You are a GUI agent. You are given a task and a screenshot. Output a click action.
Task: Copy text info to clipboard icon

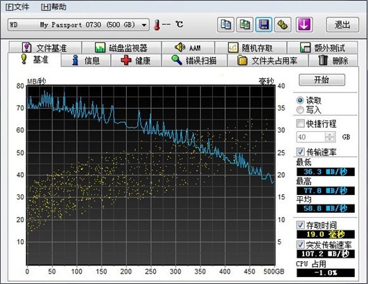(225, 25)
